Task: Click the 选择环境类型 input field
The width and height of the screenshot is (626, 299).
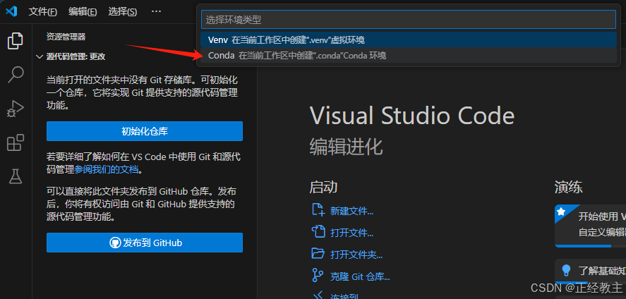Action: click(x=409, y=19)
